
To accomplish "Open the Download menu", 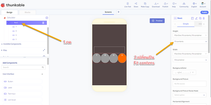I will (156, 5).
